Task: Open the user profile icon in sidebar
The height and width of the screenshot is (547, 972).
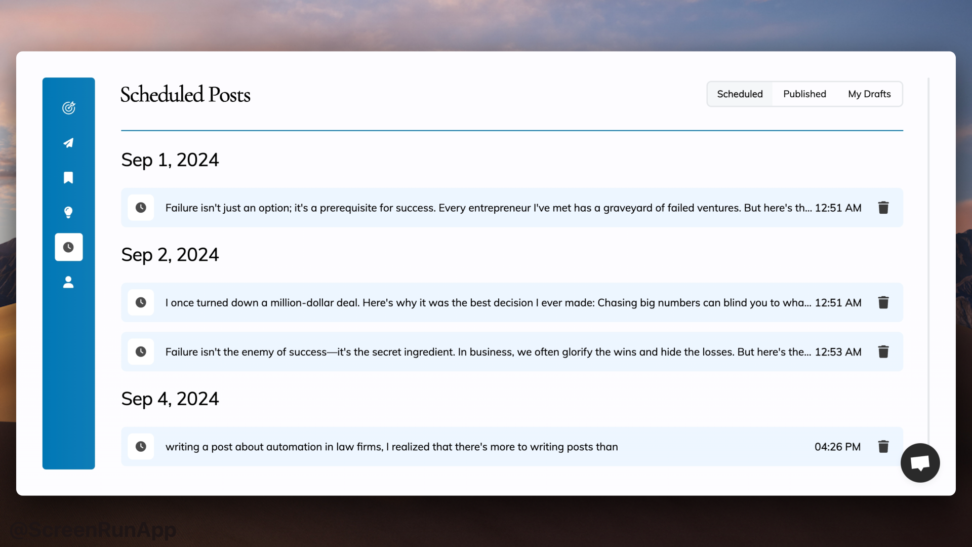Action: click(68, 282)
